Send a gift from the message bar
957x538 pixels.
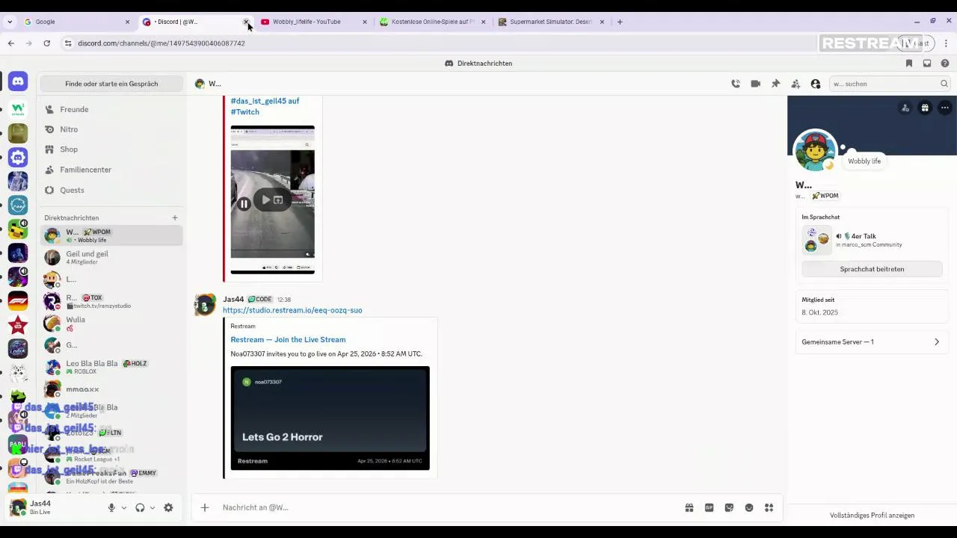click(x=689, y=507)
